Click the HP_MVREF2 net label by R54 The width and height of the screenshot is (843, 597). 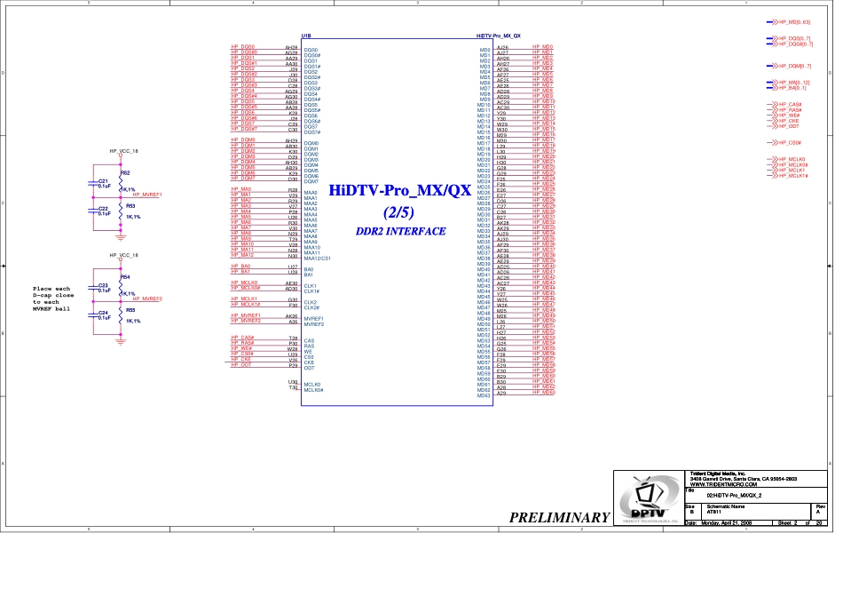pyautogui.click(x=147, y=299)
